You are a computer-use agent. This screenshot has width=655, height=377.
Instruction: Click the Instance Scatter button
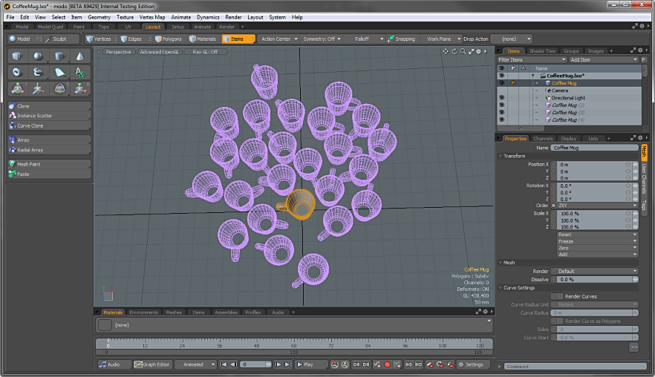tap(49, 116)
